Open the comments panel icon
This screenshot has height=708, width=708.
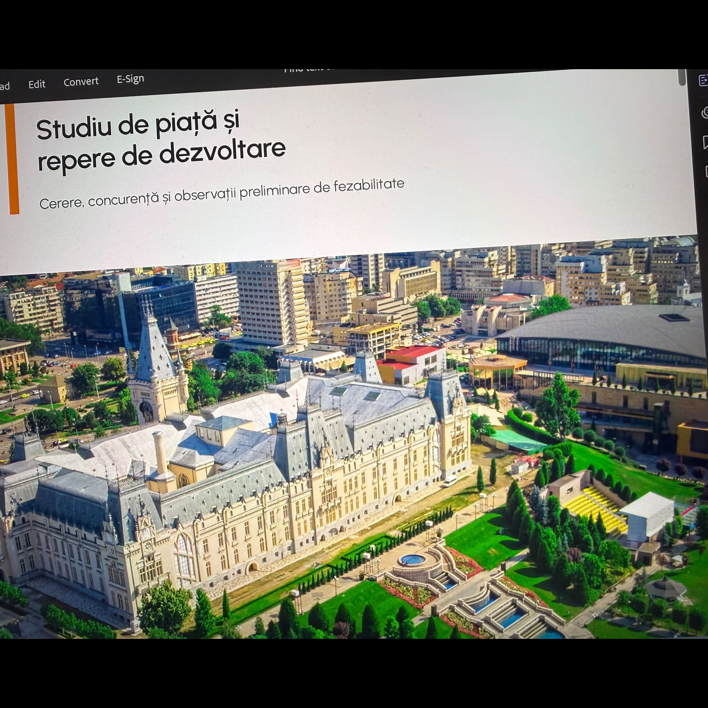click(x=705, y=112)
